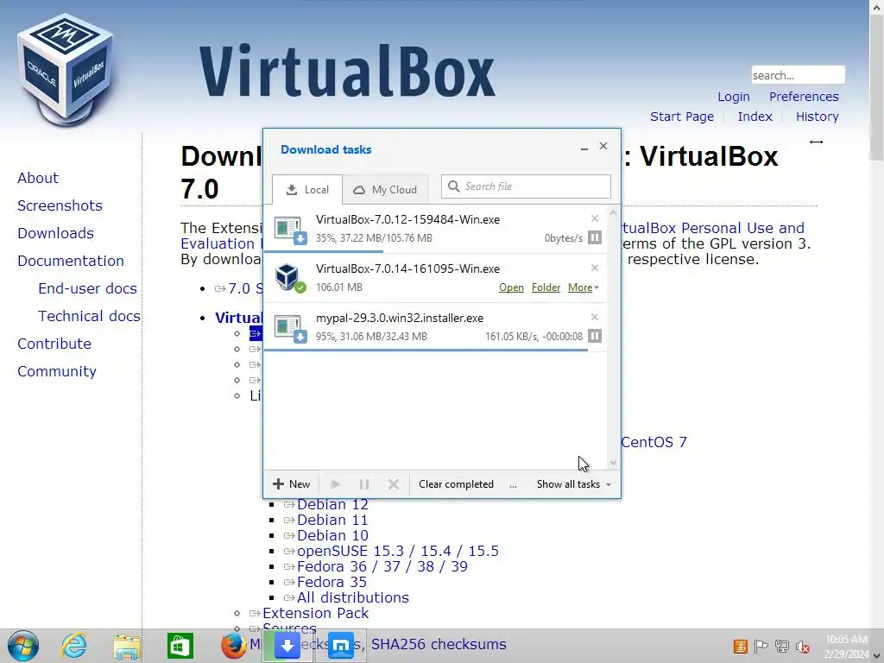Open the Extension Pack link
Screen dimensions: 884x663
tap(315, 613)
